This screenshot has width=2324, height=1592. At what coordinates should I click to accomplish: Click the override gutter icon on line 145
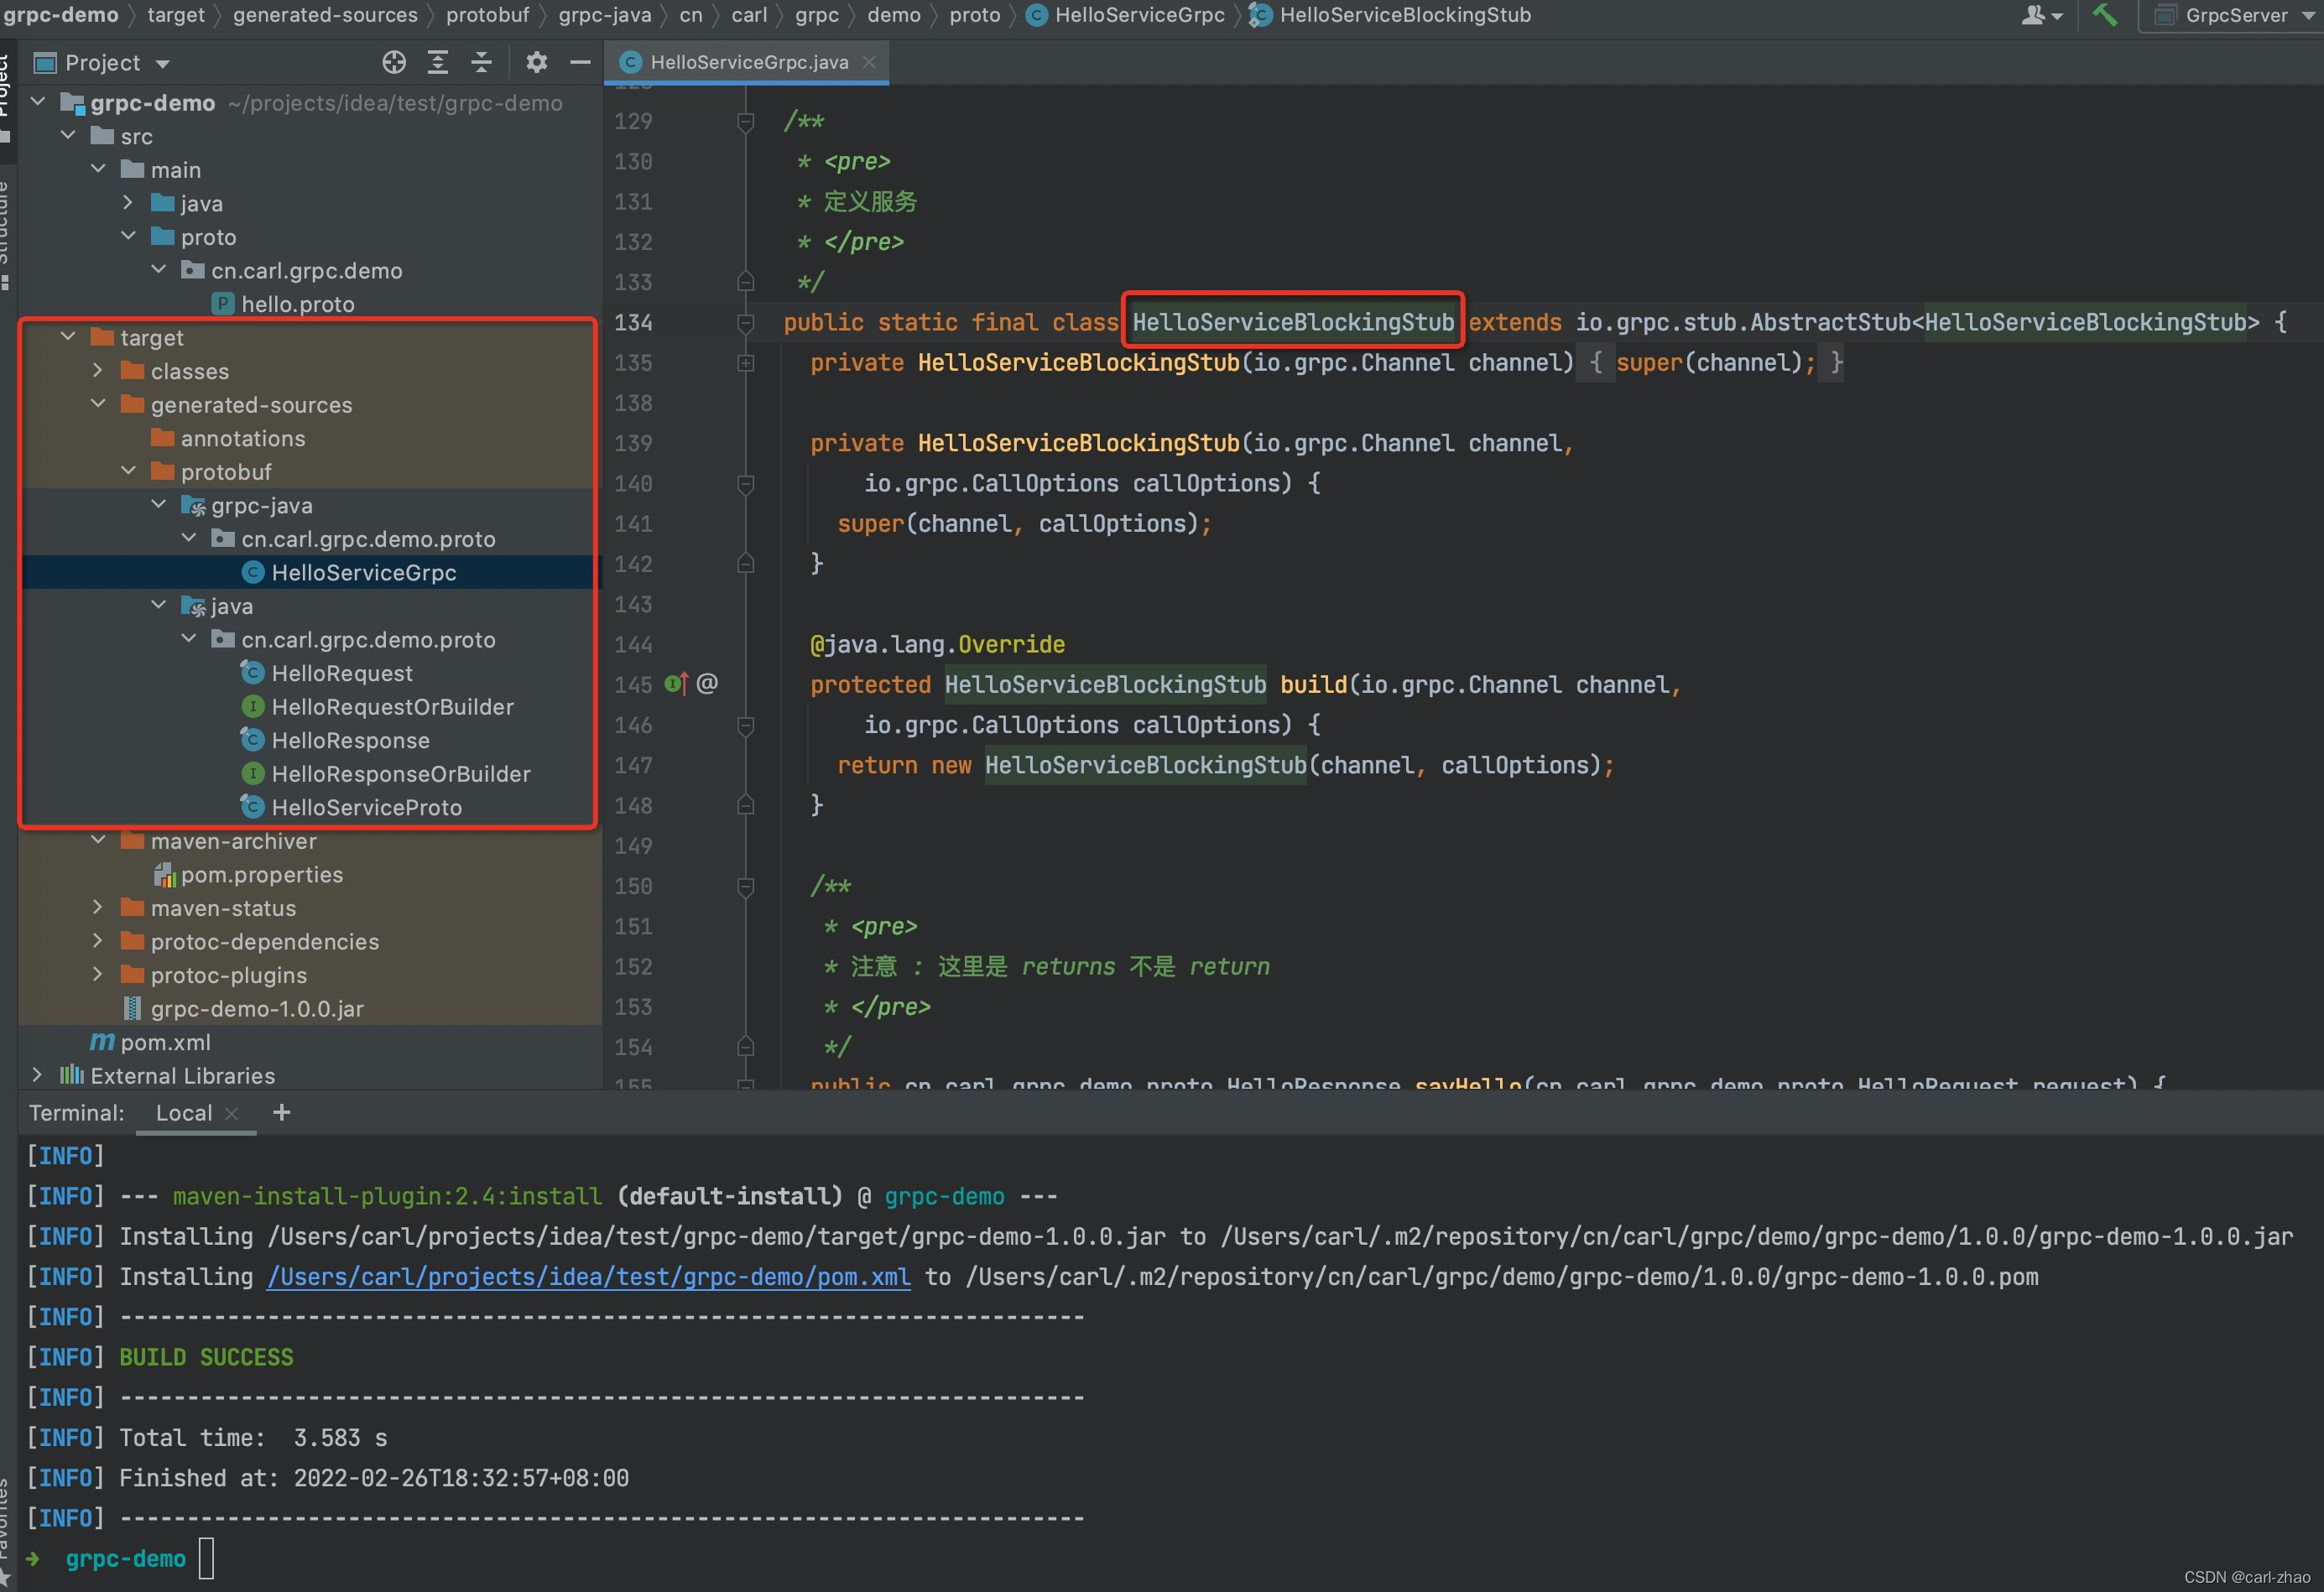pyautogui.click(x=676, y=684)
